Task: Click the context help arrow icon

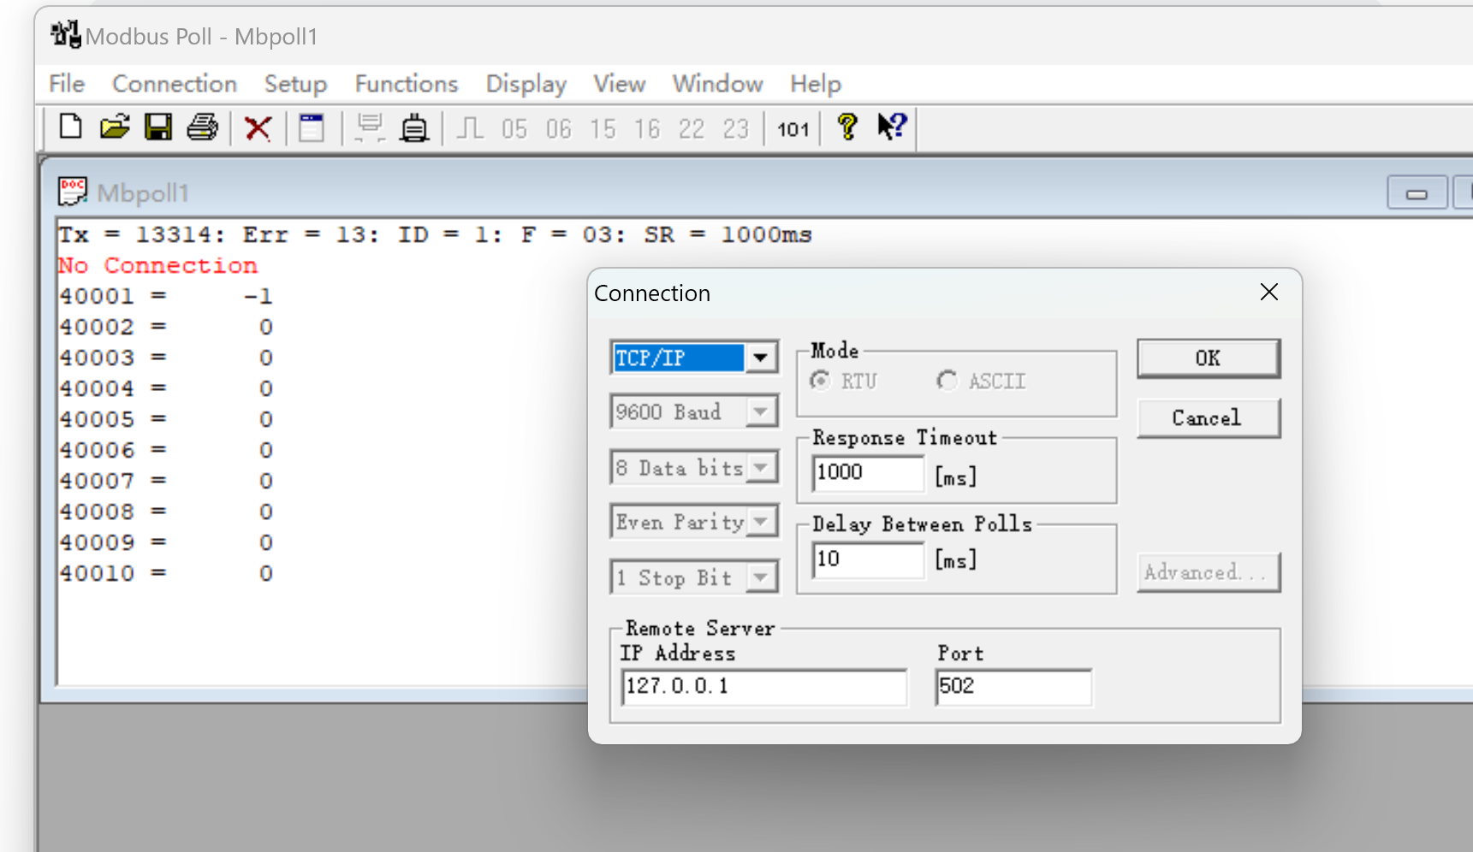Action: (x=892, y=127)
